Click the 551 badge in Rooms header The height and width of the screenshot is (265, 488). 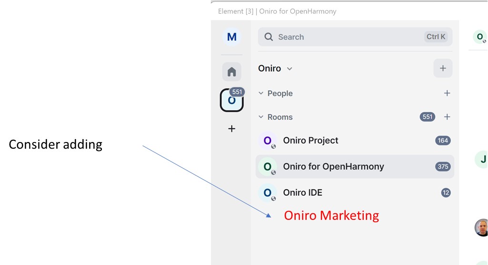(428, 117)
